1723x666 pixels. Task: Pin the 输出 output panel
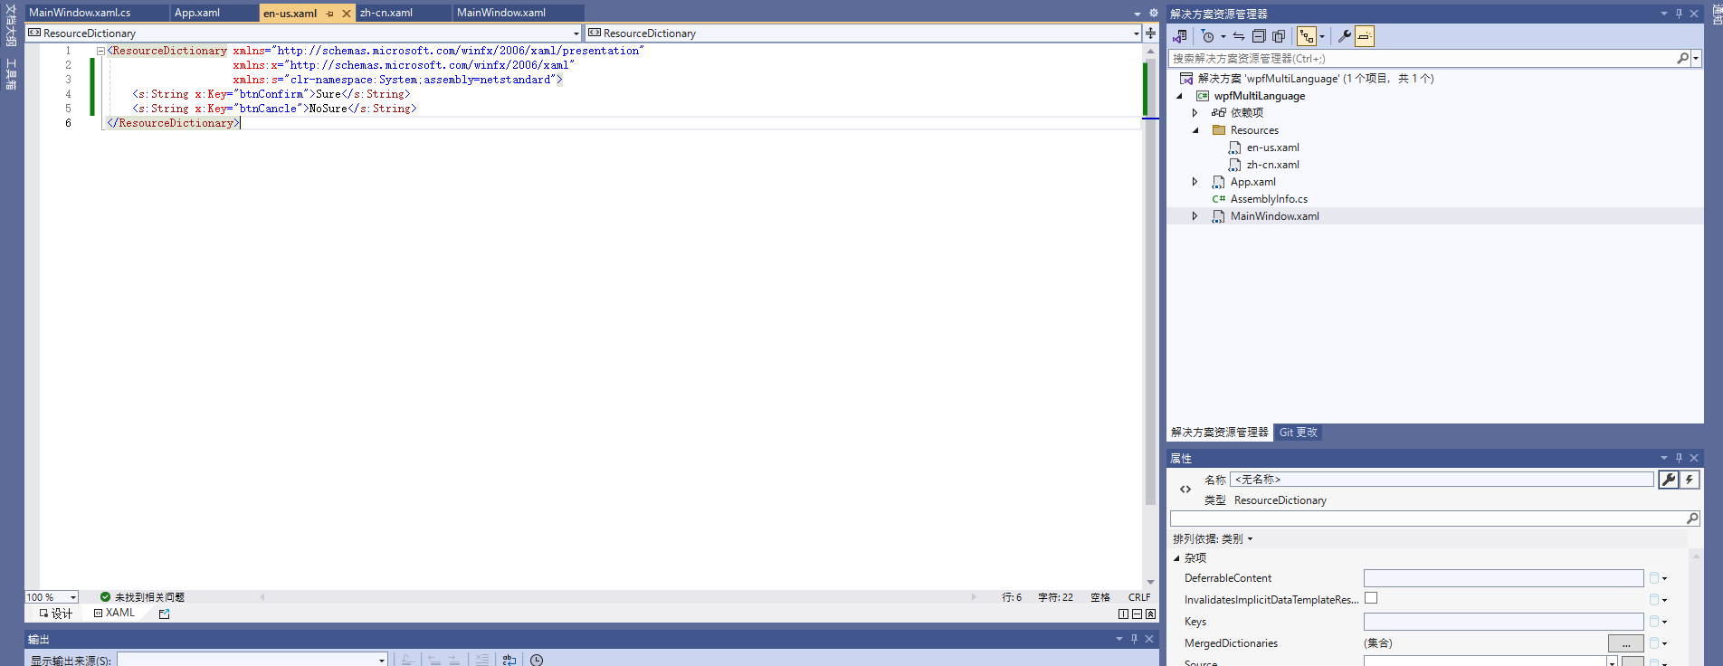1134,639
